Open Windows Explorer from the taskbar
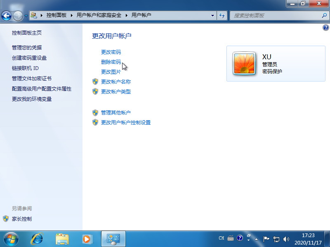The image size is (330, 247). pyautogui.click(x=62, y=239)
